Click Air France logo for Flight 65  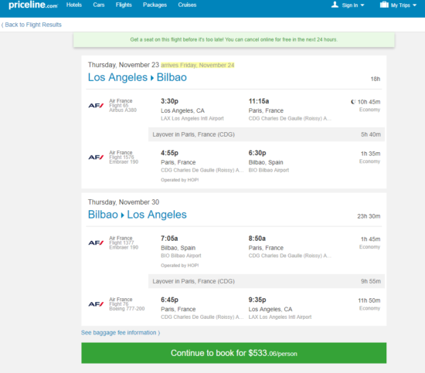(x=96, y=105)
